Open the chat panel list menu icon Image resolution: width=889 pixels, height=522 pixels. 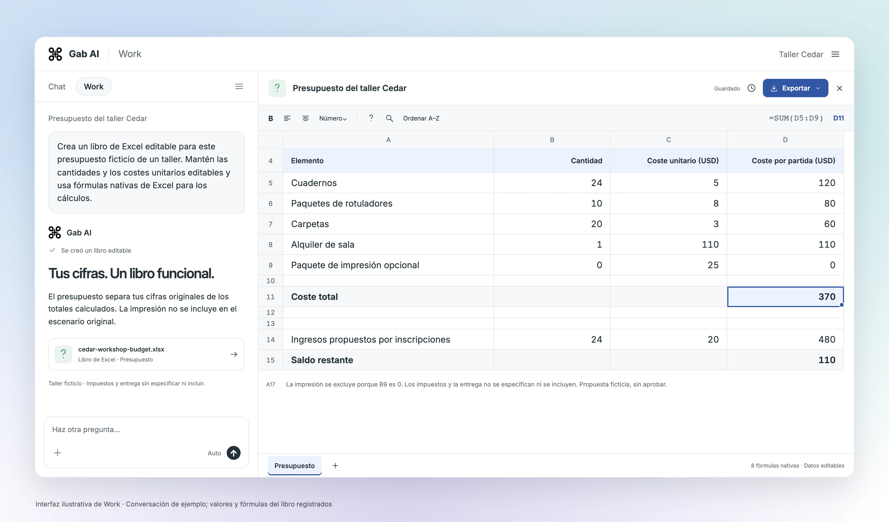click(x=239, y=86)
